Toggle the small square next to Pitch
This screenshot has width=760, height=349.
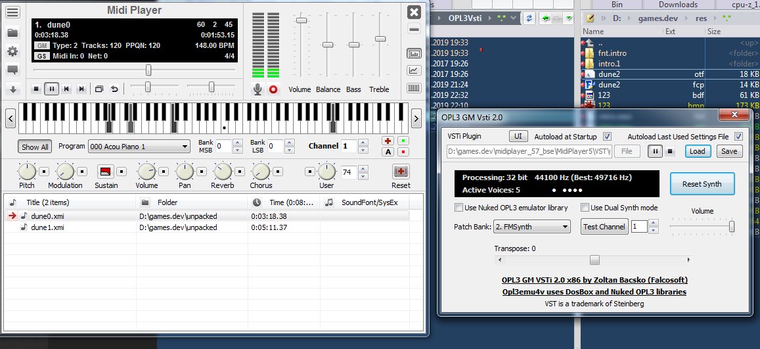(44, 171)
